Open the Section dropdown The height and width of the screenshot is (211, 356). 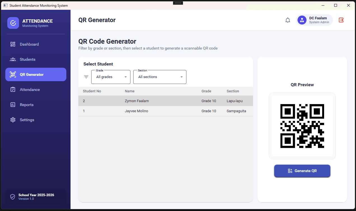click(160, 77)
